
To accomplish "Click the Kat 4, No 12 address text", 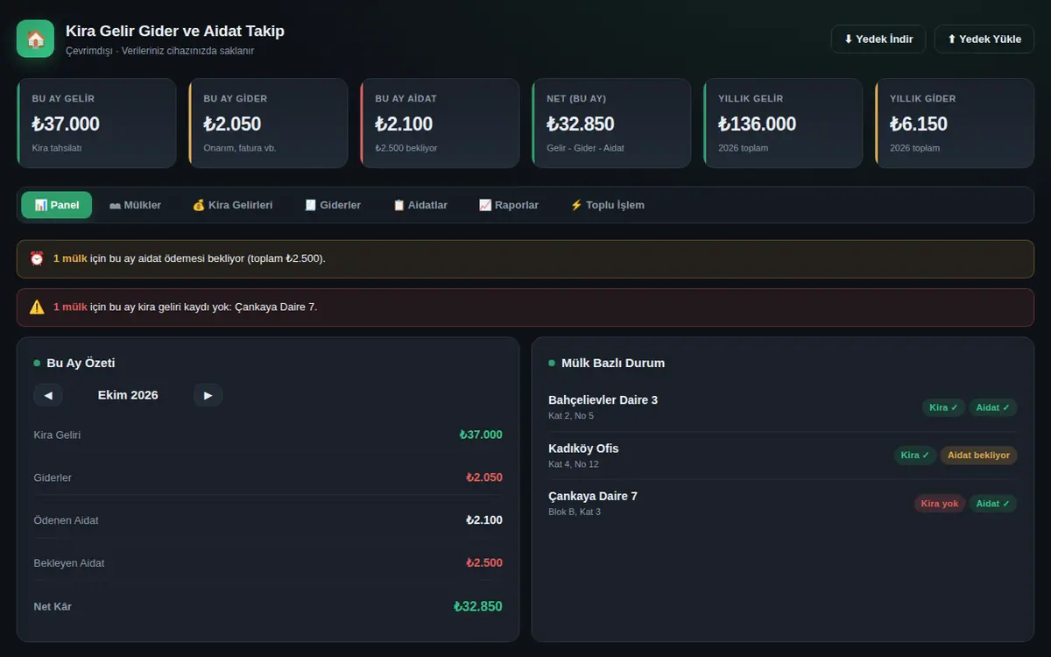I will 574,464.
